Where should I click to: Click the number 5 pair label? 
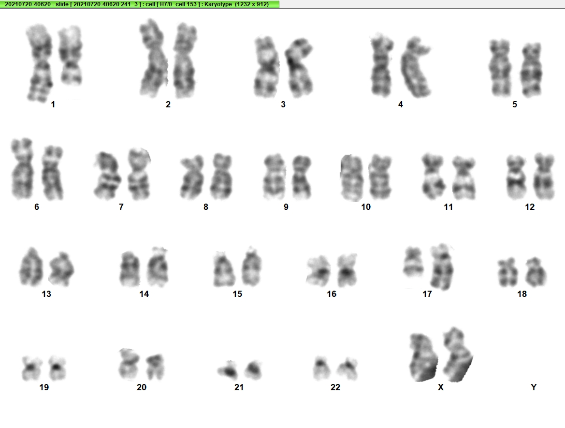coord(515,104)
